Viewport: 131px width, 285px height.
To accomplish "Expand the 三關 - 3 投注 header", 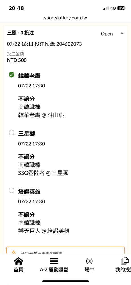I will click(20, 33).
